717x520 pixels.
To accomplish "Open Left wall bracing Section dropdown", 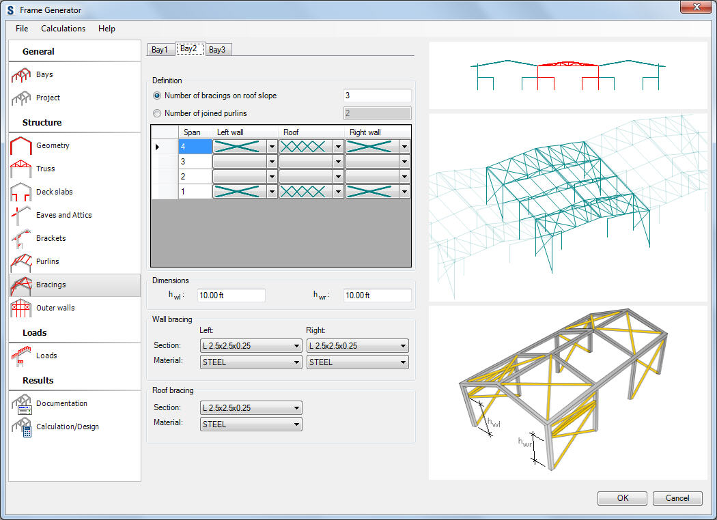I will coord(251,346).
